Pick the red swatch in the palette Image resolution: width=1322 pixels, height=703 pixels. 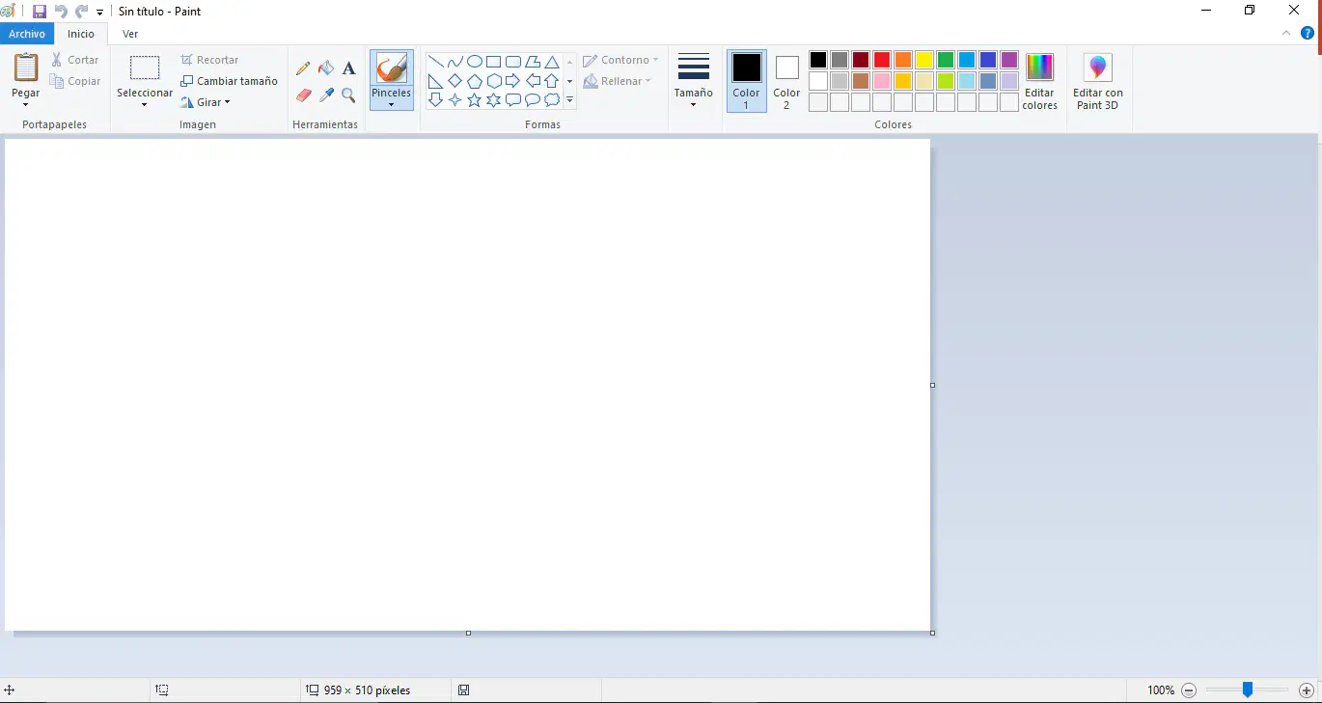coord(882,60)
